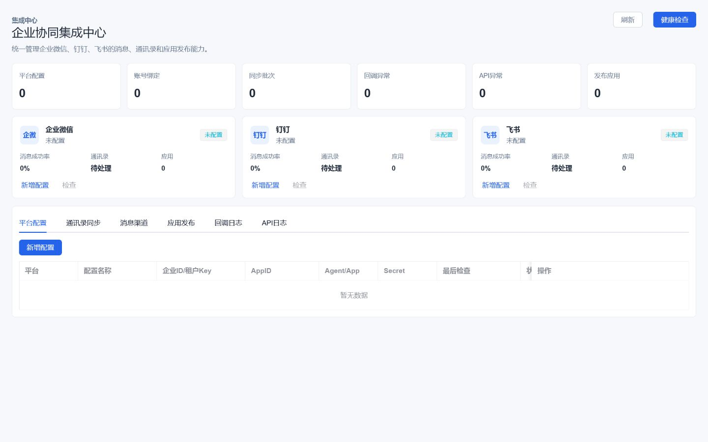This screenshot has width=708, height=442.
Task: Click the 刷新 button
Action: coord(627,20)
